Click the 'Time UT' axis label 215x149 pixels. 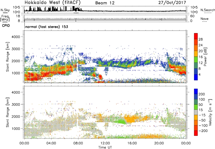pos(105,147)
